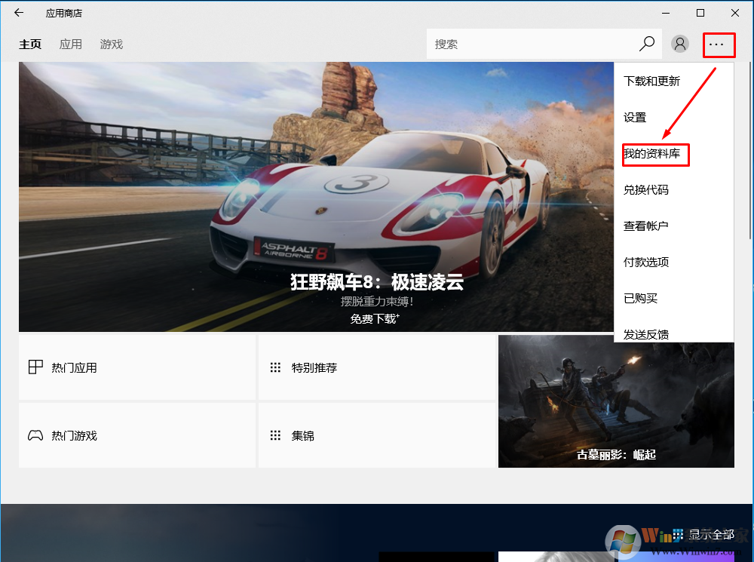Switch to the 游戏 tab
The height and width of the screenshot is (562, 754).
[x=112, y=45]
